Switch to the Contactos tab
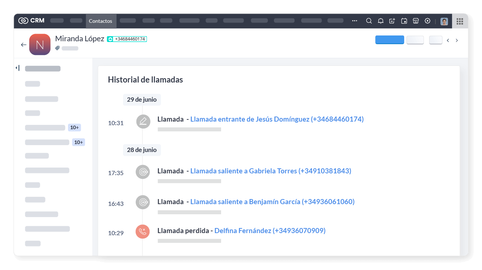Screen dimensions: 482x270 point(101,21)
